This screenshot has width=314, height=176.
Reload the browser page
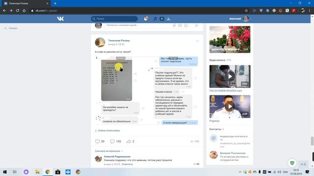pyautogui.click(x=18, y=11)
